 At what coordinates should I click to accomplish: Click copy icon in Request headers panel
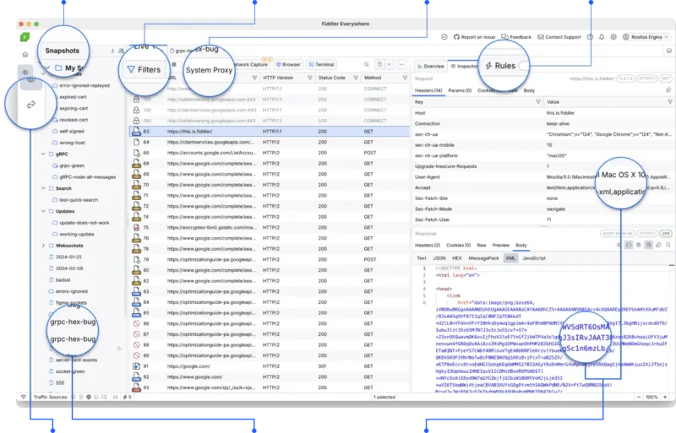click(668, 90)
